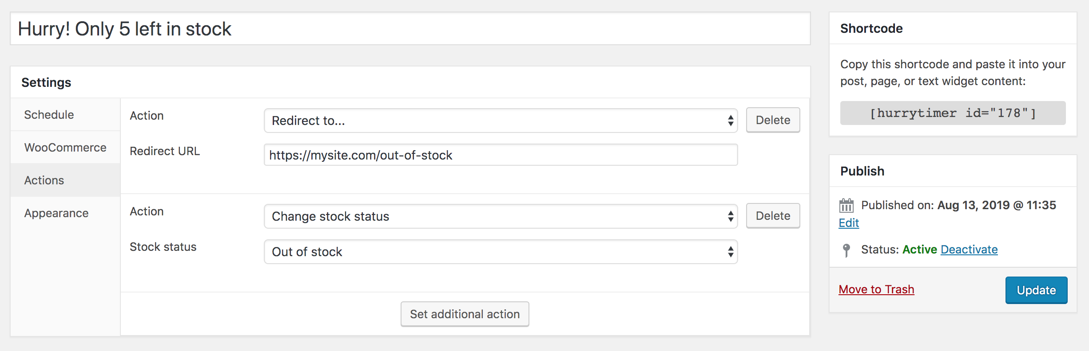Click the pin icon next to Status

tap(847, 250)
